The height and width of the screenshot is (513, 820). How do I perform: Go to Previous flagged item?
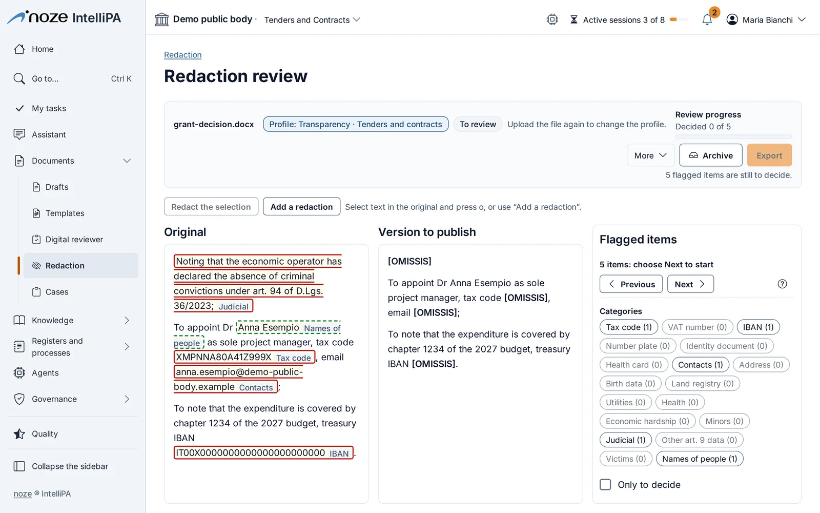pos(631,284)
